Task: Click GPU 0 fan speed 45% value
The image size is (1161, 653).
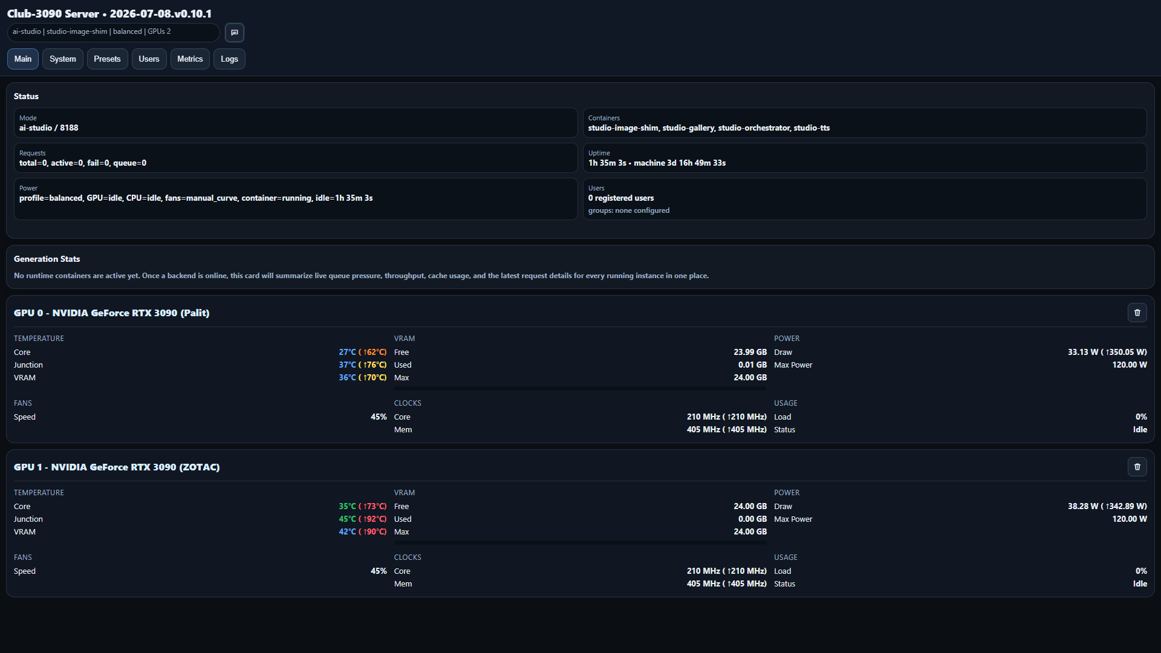Action: click(379, 417)
